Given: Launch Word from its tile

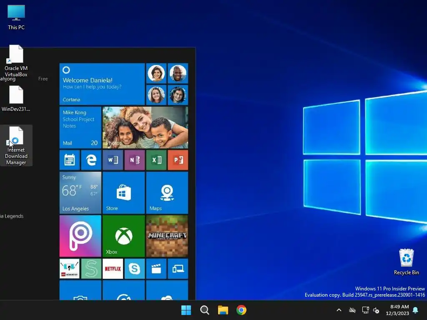Looking at the screenshot, I should coord(113,160).
